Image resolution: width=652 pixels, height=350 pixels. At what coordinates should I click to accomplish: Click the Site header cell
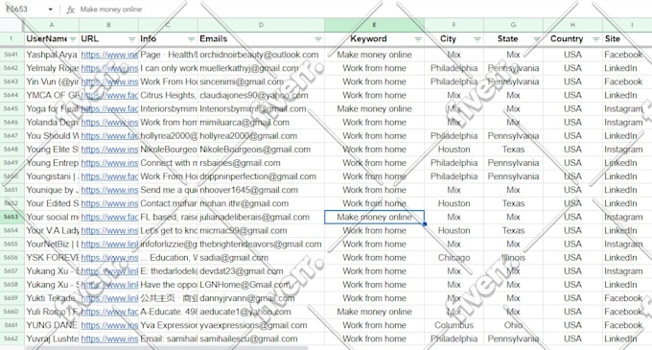pos(627,39)
